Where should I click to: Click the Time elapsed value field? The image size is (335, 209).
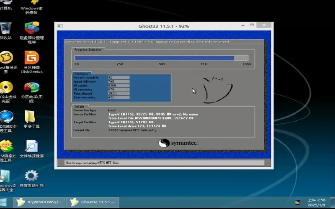click(119, 93)
